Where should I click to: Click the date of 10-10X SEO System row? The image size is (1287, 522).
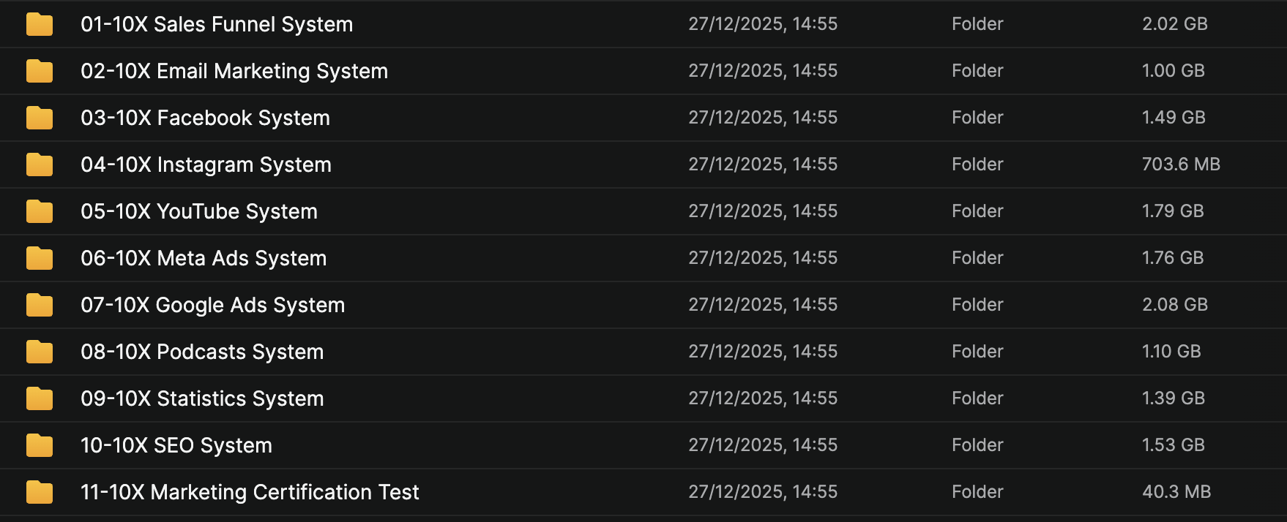762,445
